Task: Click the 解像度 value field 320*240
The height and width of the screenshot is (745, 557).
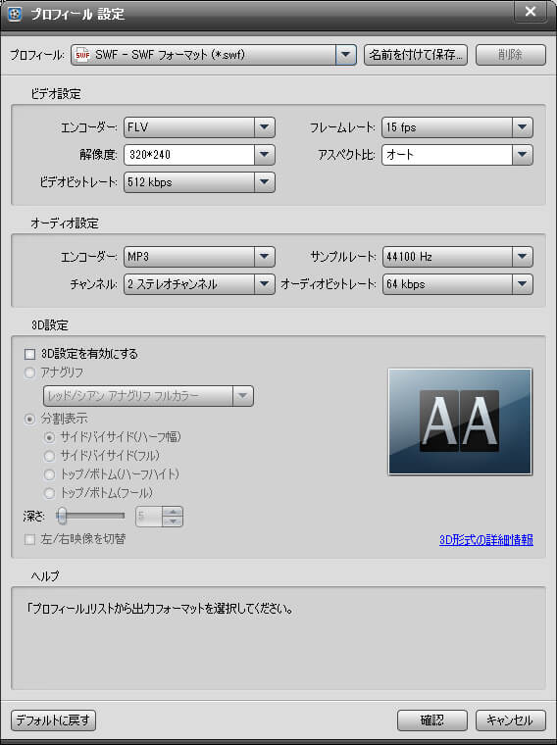Action: 189,155
